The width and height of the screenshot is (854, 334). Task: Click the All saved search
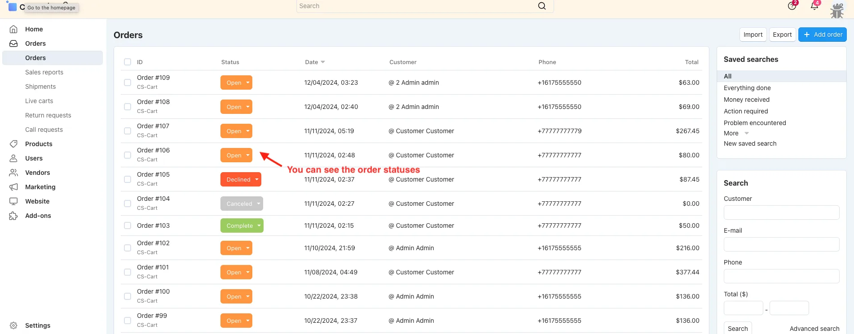point(781,76)
